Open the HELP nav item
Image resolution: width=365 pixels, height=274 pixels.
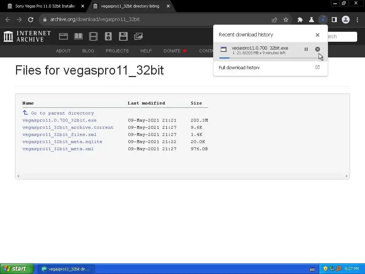coord(146,51)
